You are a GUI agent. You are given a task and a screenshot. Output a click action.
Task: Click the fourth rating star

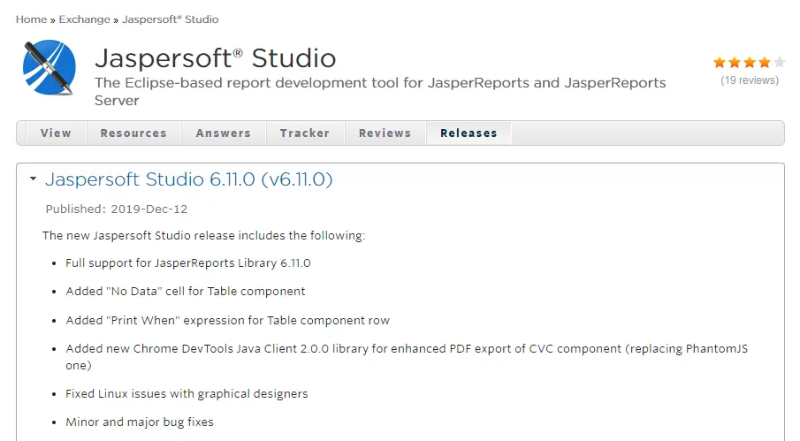point(765,63)
